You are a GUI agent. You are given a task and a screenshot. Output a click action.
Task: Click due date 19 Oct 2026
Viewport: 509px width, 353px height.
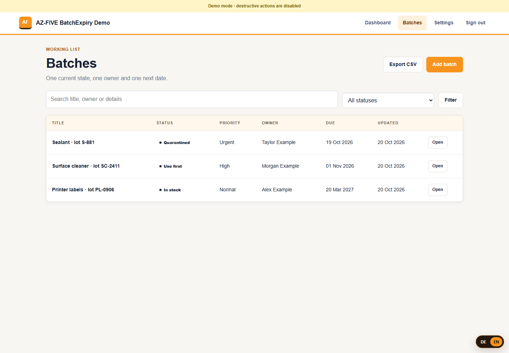click(339, 143)
